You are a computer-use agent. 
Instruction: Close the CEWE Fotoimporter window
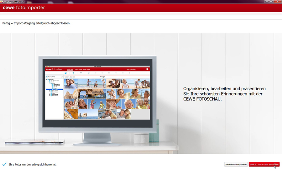click(x=278, y=2)
